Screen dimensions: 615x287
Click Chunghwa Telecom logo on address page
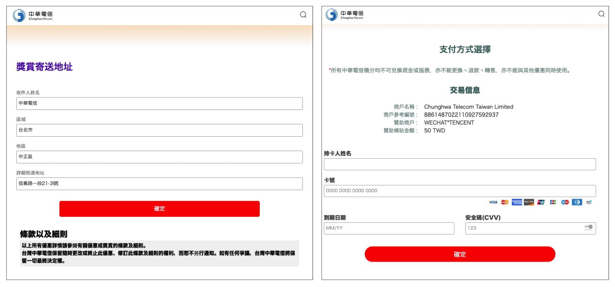[x=33, y=15]
